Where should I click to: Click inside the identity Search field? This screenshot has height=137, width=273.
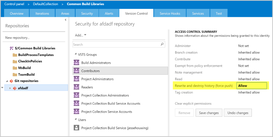[116, 45]
